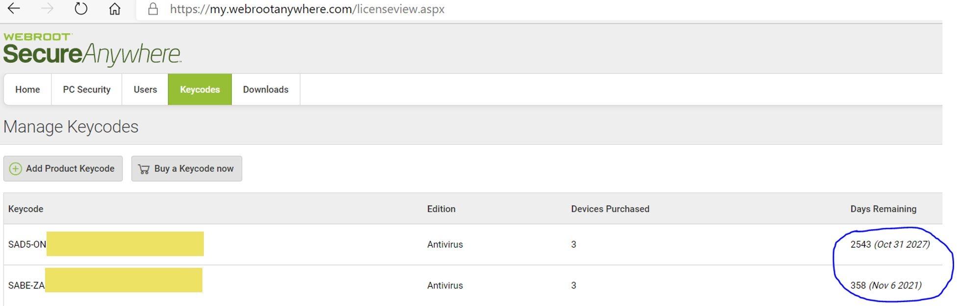
Task: Go back with the browser back arrow
Action: [14, 8]
